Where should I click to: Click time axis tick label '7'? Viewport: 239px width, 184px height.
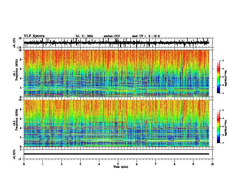click(x=156, y=164)
